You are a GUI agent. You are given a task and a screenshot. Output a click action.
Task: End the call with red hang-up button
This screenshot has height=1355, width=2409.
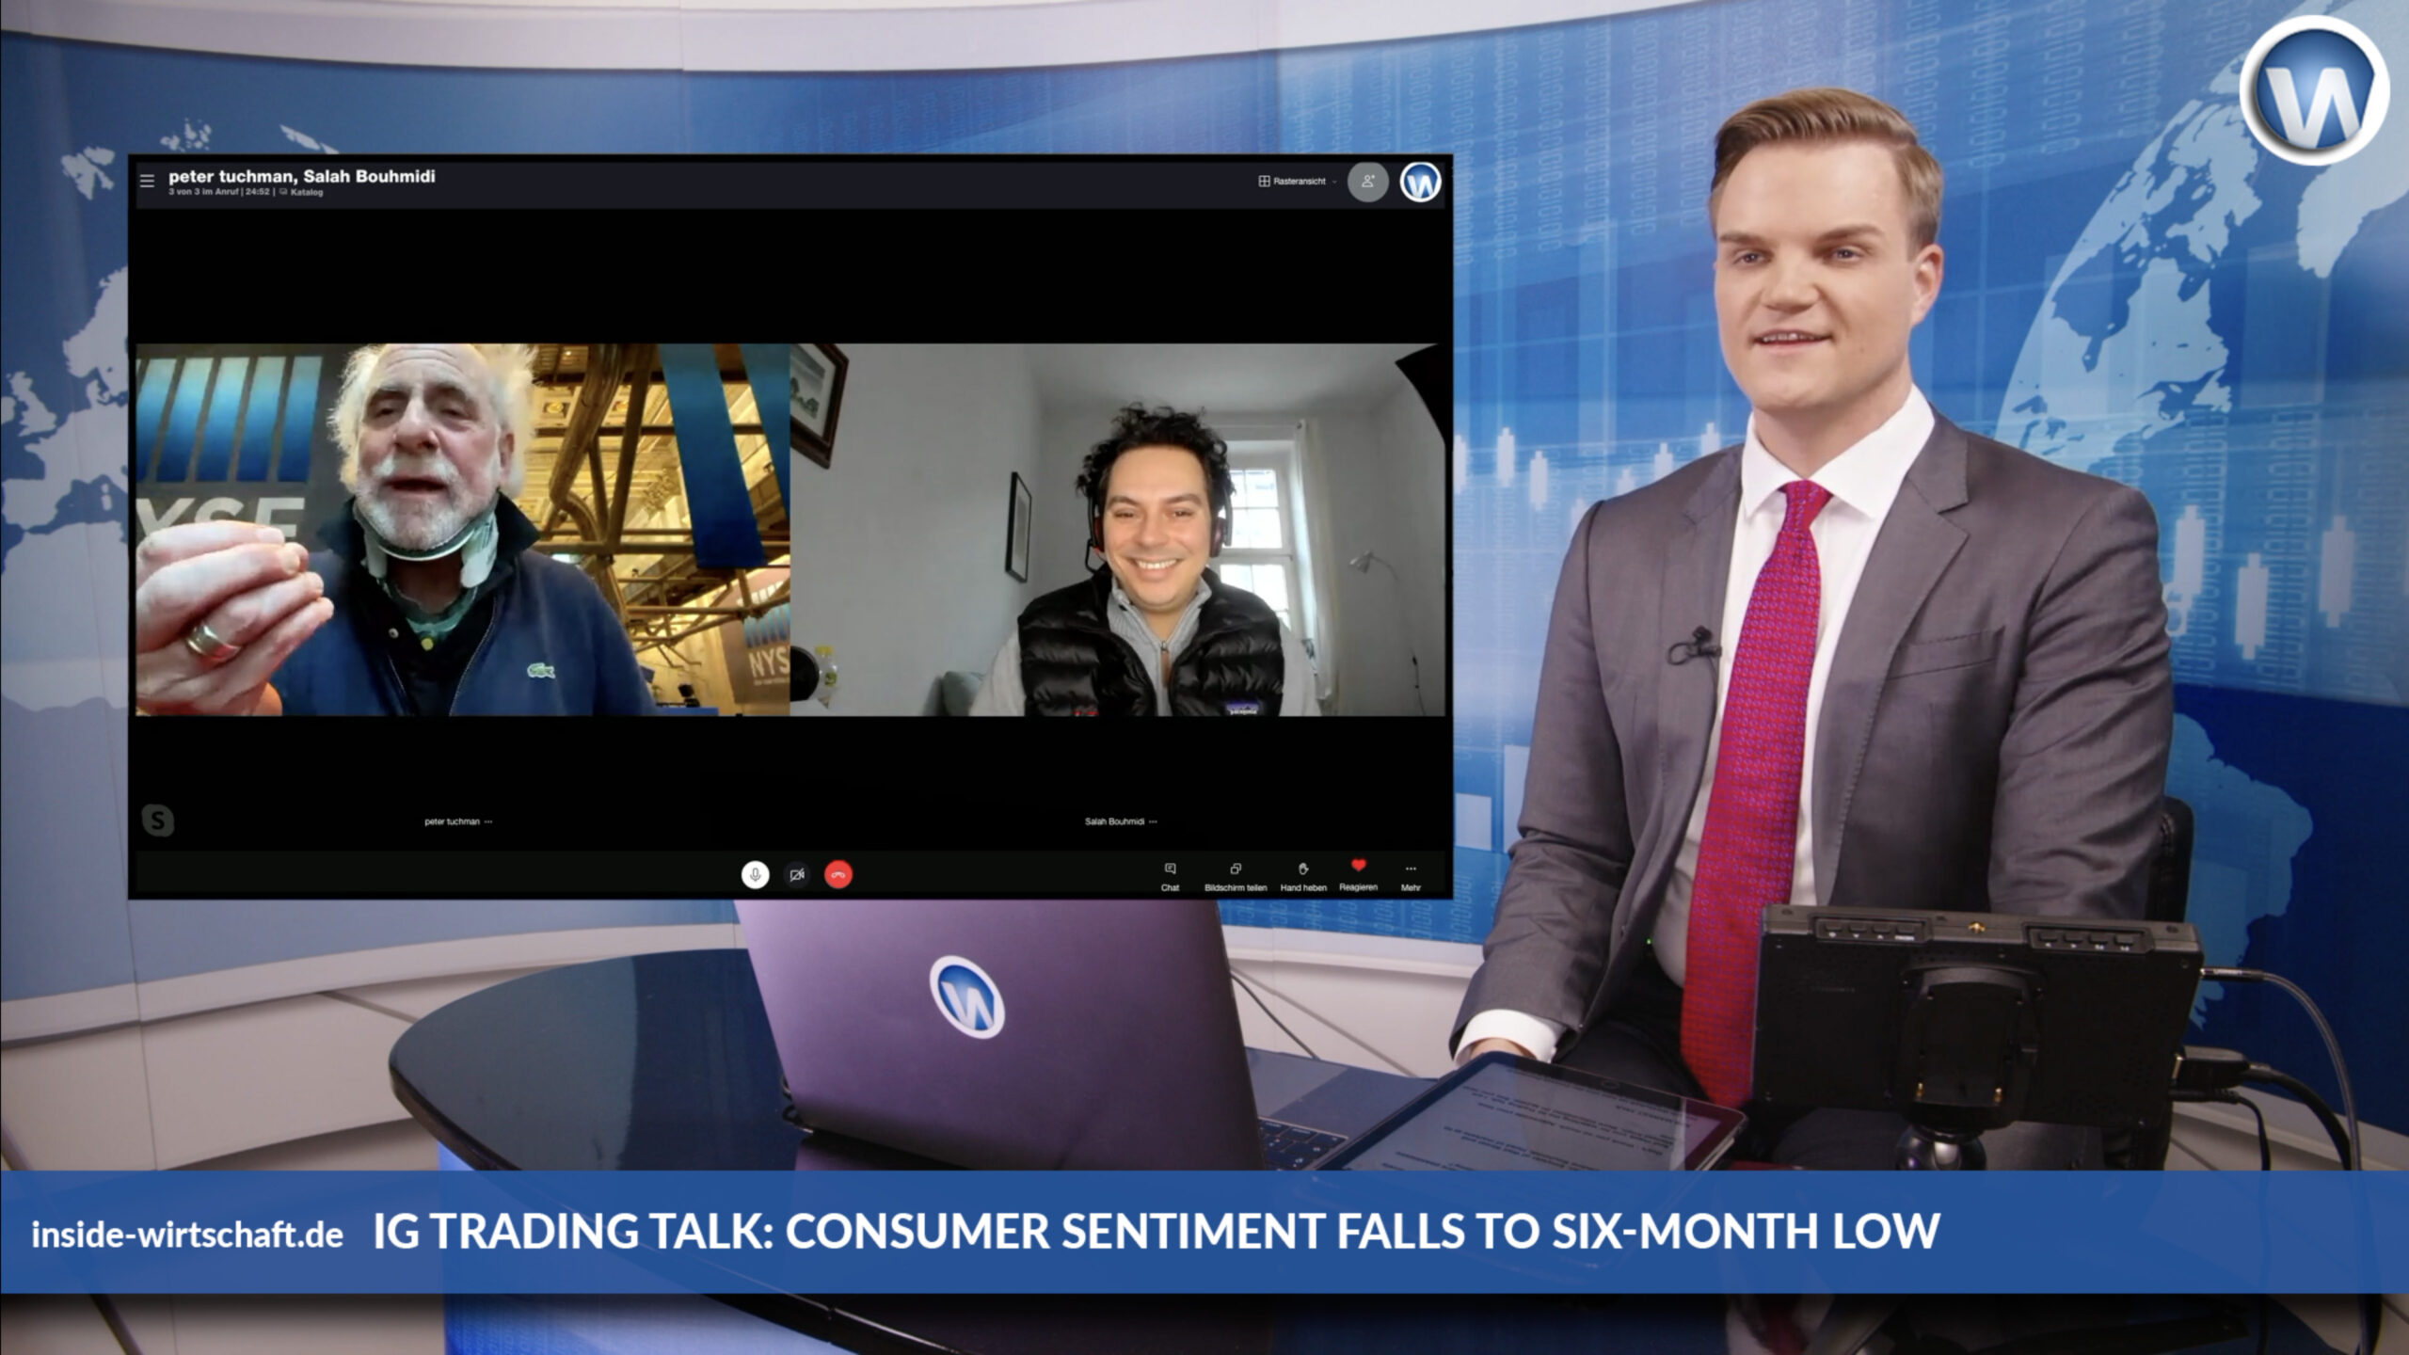pyautogui.click(x=838, y=875)
